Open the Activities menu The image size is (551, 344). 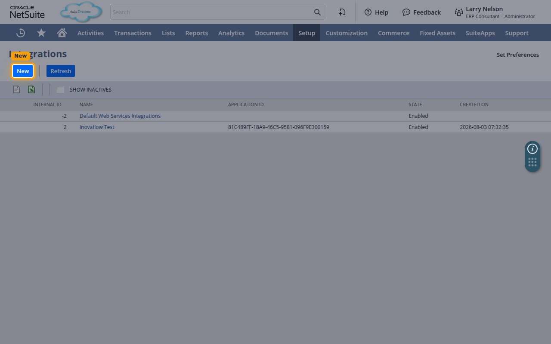pos(90,33)
